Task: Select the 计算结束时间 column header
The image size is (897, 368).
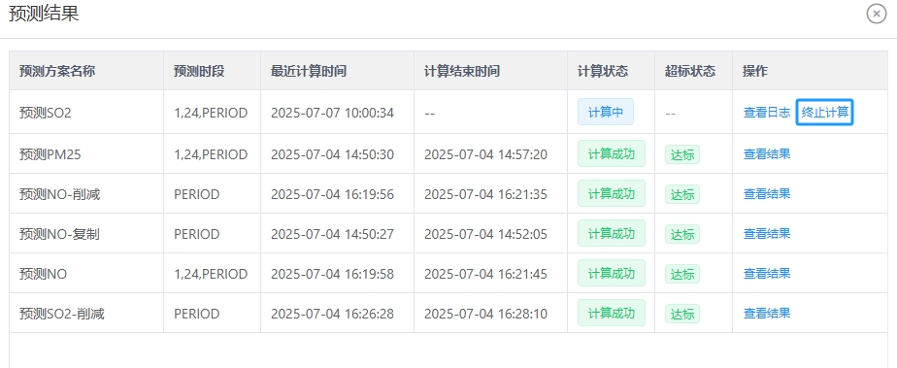Action: 462,71
